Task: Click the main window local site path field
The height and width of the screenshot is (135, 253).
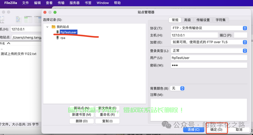Action: 27,38
